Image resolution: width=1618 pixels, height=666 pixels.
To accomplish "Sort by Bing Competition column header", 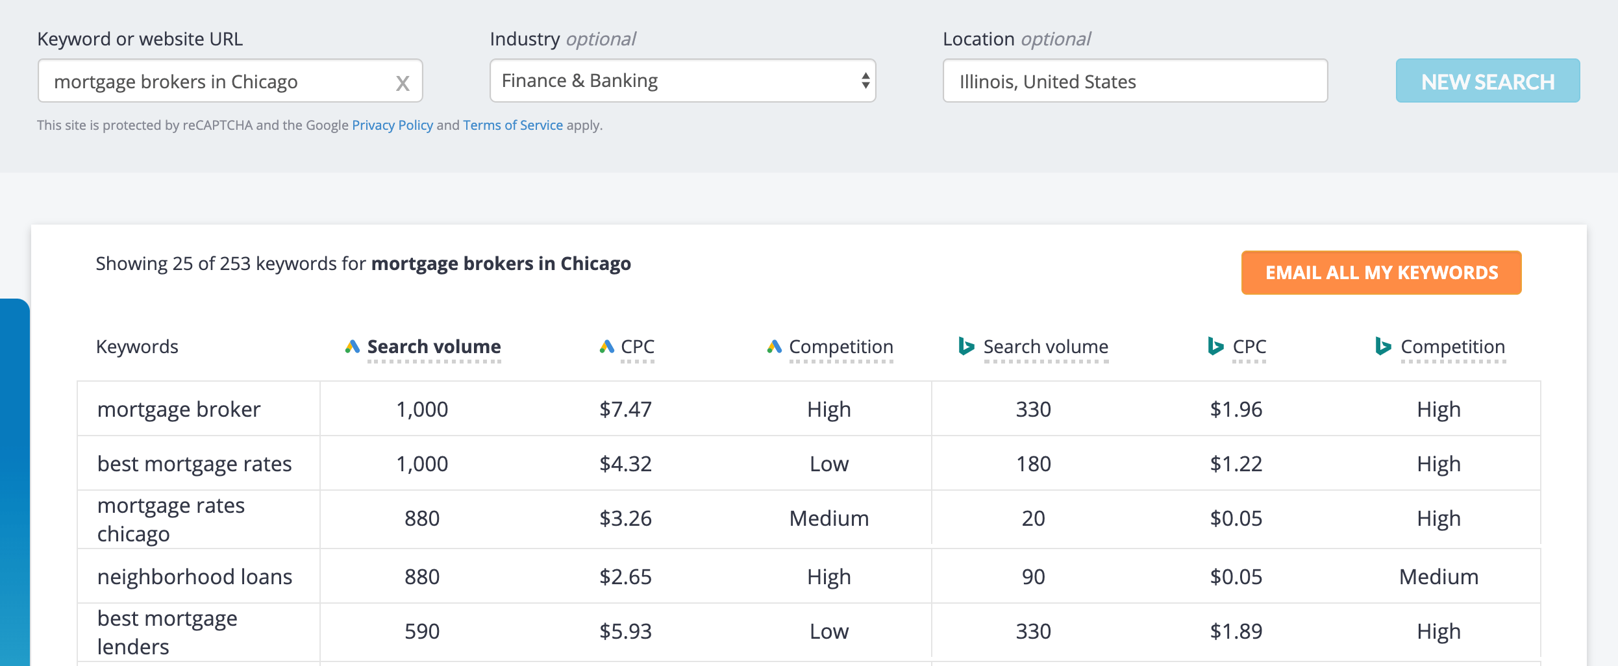I will (1452, 347).
